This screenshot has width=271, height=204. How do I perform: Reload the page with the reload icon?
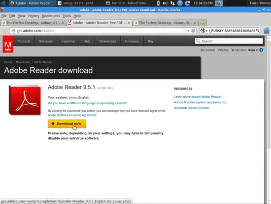193,31
